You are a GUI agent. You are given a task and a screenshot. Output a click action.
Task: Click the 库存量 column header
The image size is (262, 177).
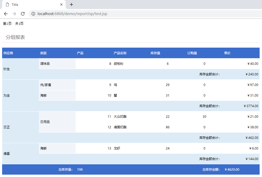click(x=155, y=53)
